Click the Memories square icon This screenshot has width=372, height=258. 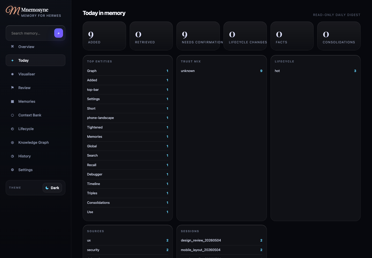(12, 101)
